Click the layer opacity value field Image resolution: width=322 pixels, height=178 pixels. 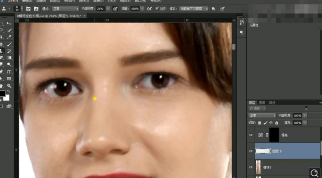tap(297, 115)
